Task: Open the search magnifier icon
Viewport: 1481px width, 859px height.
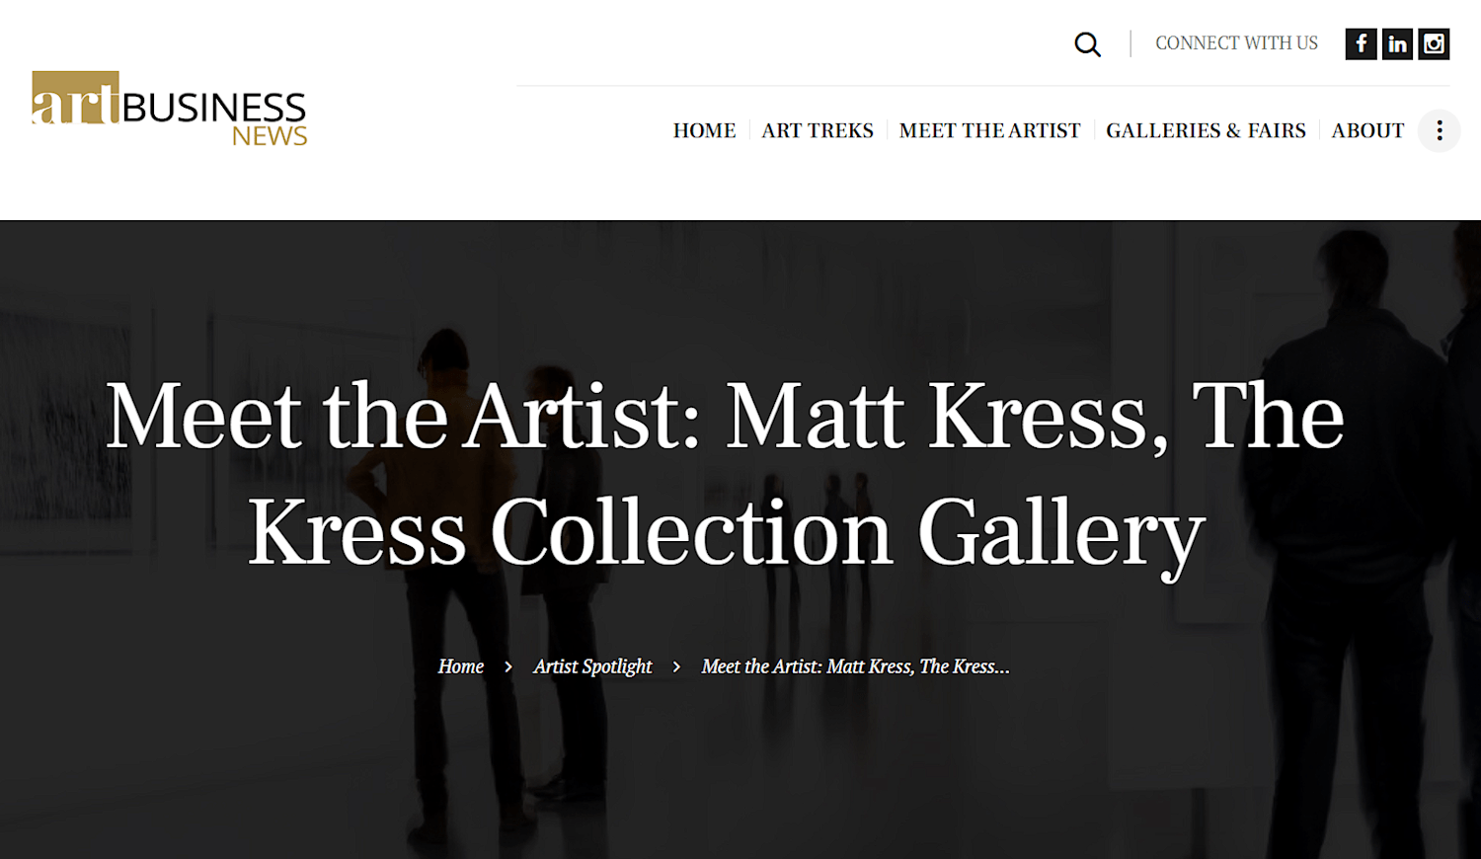Action: click(x=1087, y=44)
